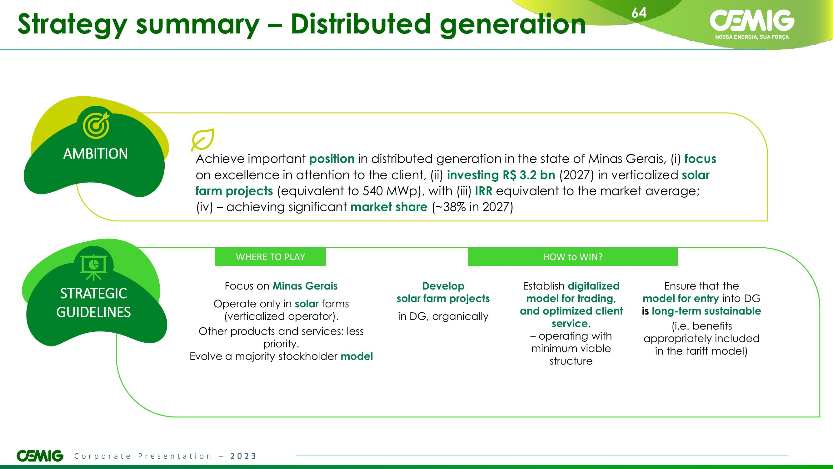The height and width of the screenshot is (469, 833).
Task: Click '– operating with' line
Action: [571, 336]
